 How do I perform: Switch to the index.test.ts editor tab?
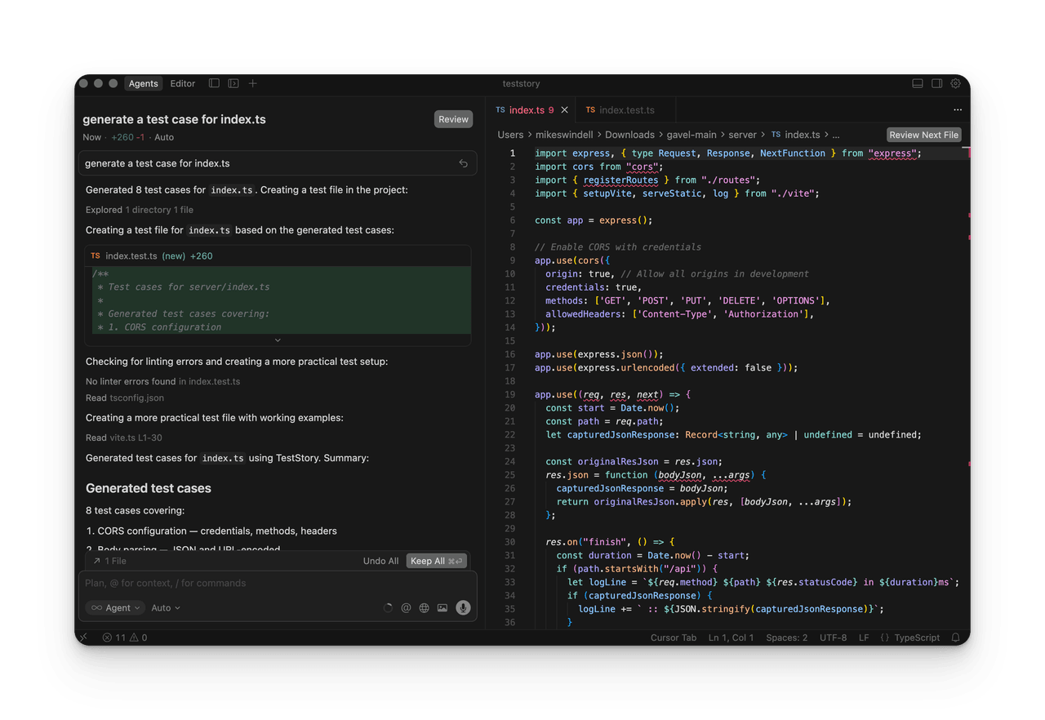pyautogui.click(x=626, y=109)
